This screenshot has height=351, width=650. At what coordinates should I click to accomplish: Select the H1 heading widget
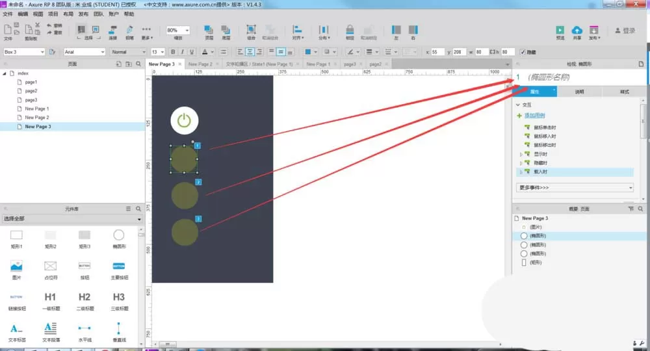[x=50, y=301]
